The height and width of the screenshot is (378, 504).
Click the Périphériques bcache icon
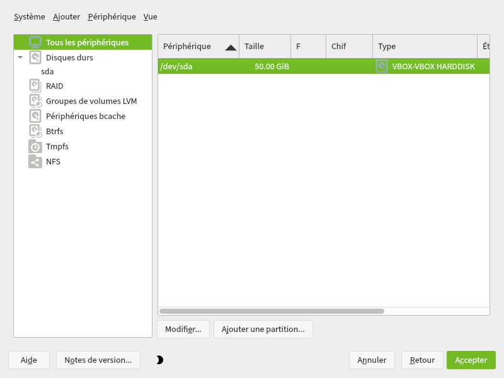35,116
